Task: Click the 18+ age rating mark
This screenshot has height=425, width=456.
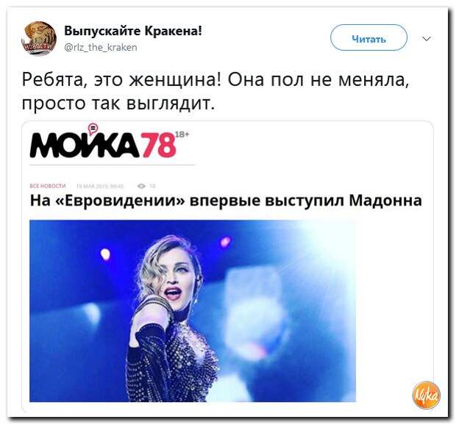Action: click(182, 135)
